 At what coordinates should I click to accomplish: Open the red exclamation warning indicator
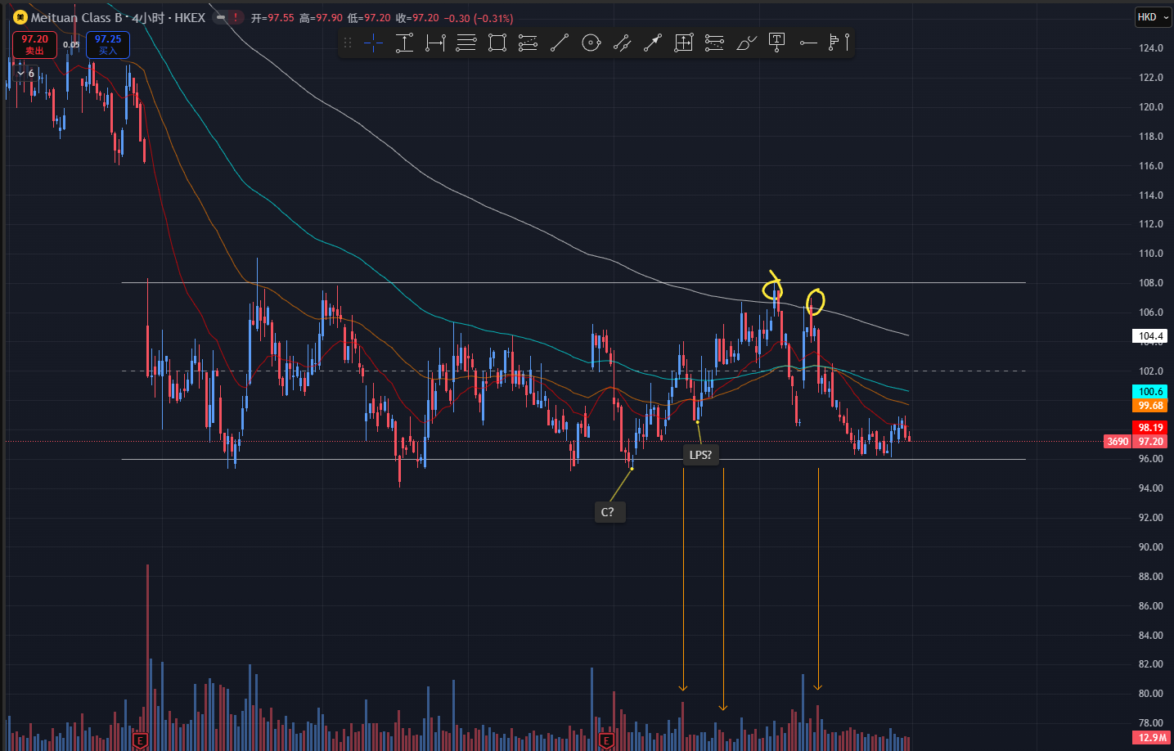(236, 17)
